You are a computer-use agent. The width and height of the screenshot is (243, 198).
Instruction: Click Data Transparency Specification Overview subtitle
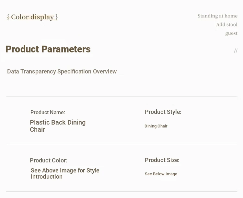coord(62,71)
